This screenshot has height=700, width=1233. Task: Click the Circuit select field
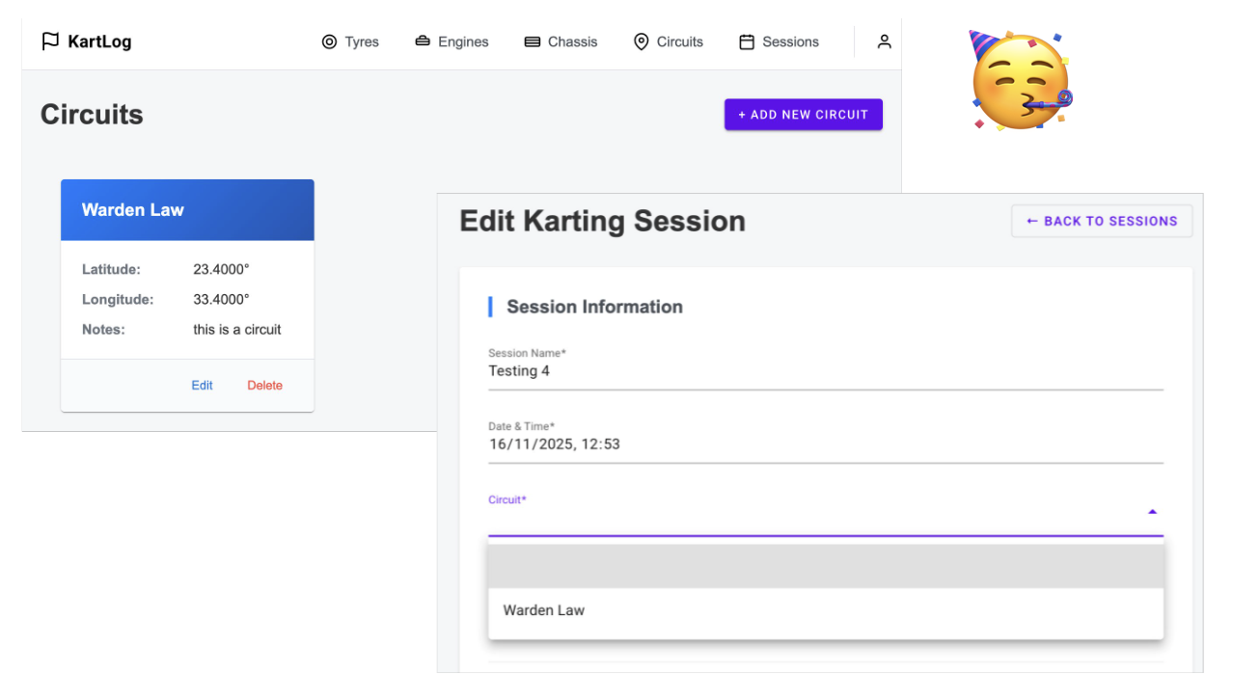click(x=810, y=518)
